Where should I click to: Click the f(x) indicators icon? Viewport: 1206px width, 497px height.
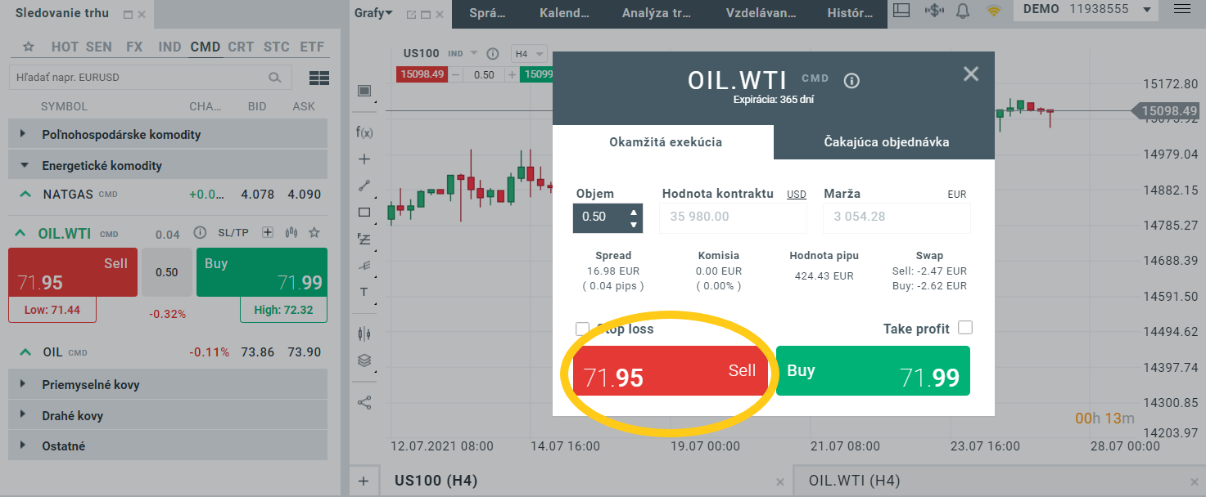pos(364,131)
